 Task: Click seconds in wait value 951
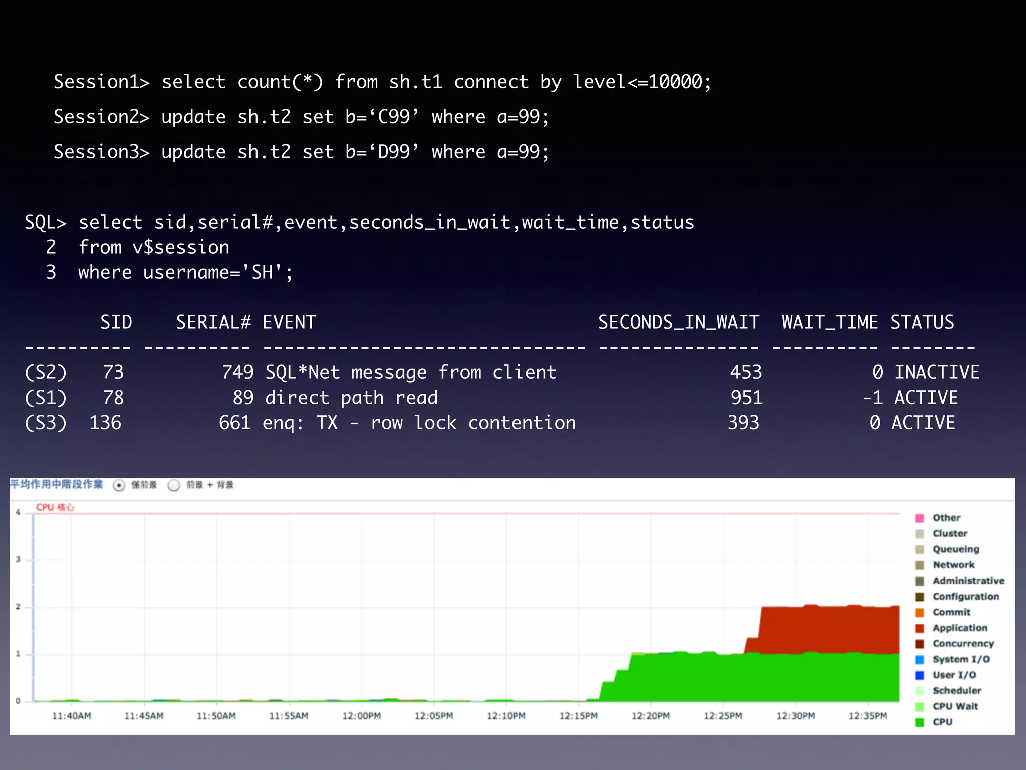click(746, 398)
